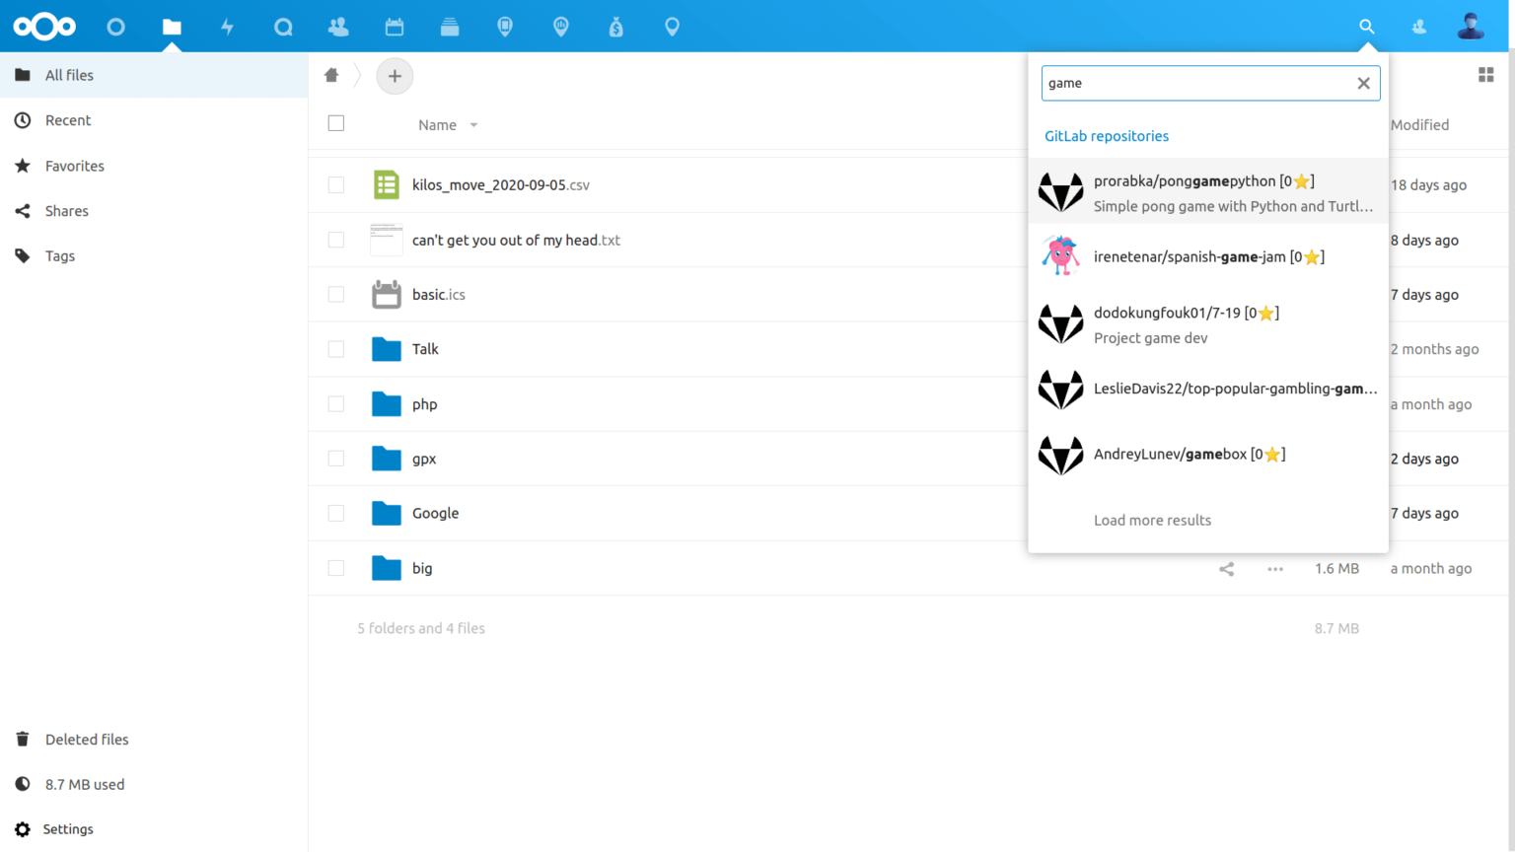The image size is (1515, 852).
Task: Open the Deck app icon
Action: tap(450, 27)
